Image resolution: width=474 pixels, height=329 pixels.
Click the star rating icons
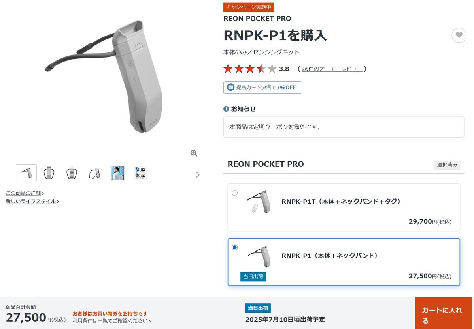pyautogui.click(x=250, y=69)
